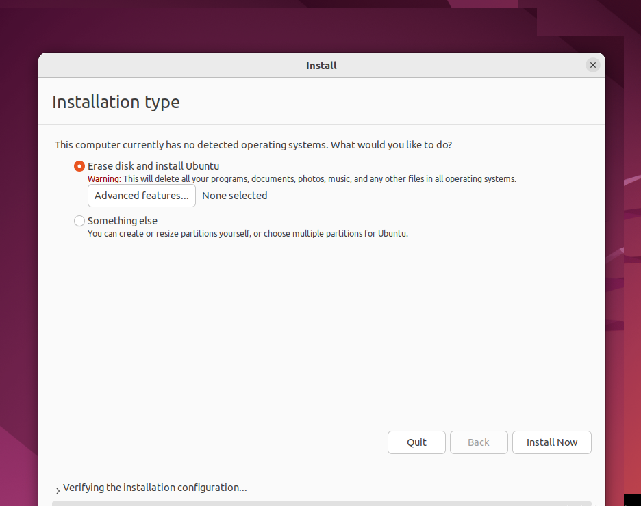Click the Install title bar text
Screen dimensions: 641x506
[x=321, y=65]
